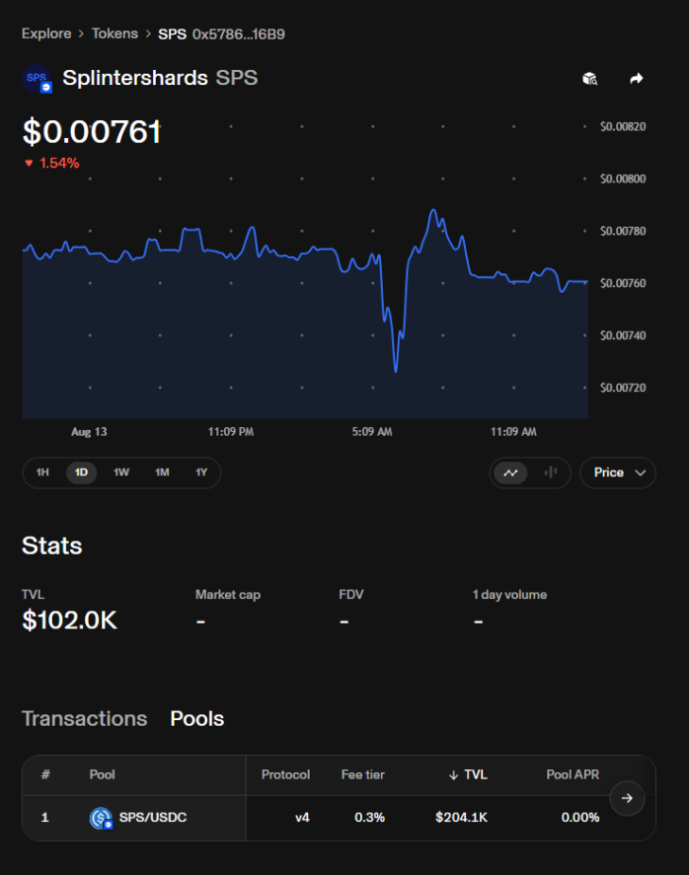The width and height of the screenshot is (689, 875).
Task: Click the TVL sort arrow
Action: point(453,775)
